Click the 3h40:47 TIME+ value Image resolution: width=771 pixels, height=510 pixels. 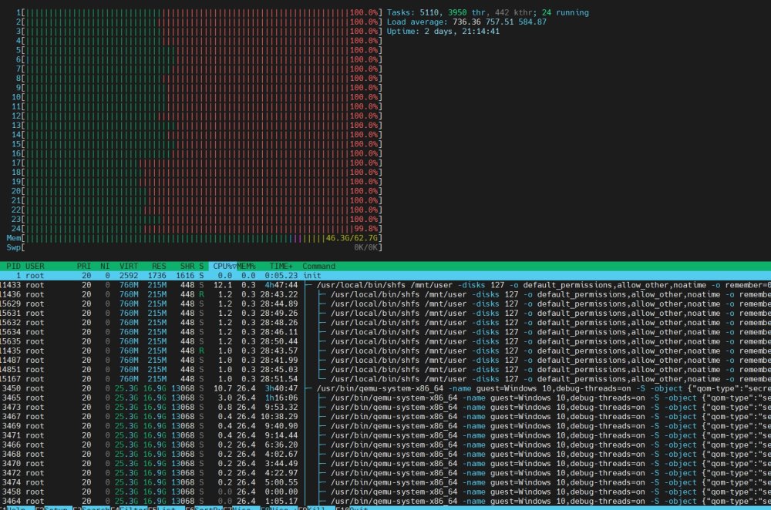pyautogui.click(x=281, y=388)
